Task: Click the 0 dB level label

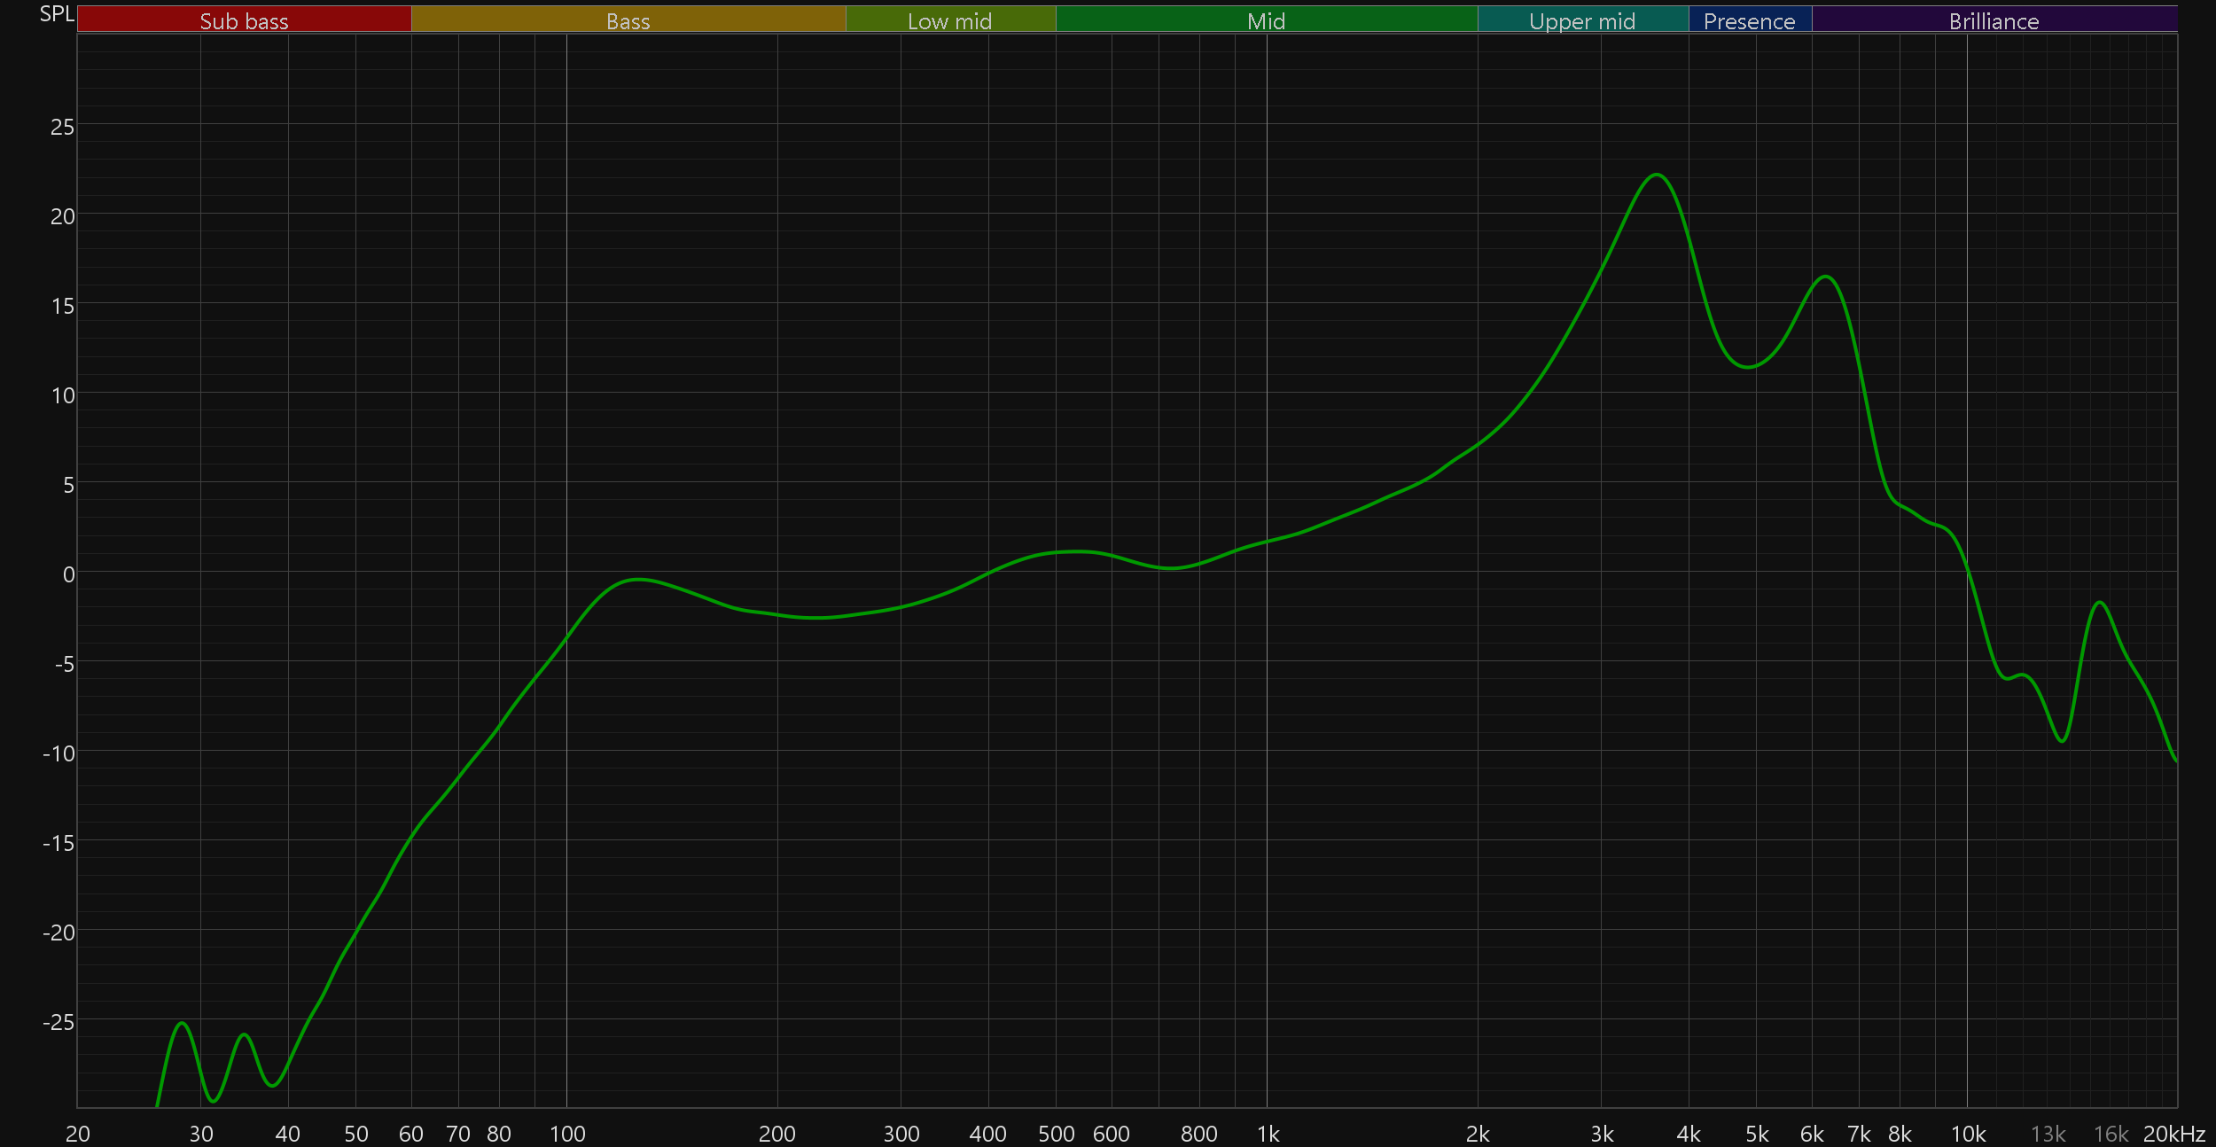Action: click(x=68, y=574)
